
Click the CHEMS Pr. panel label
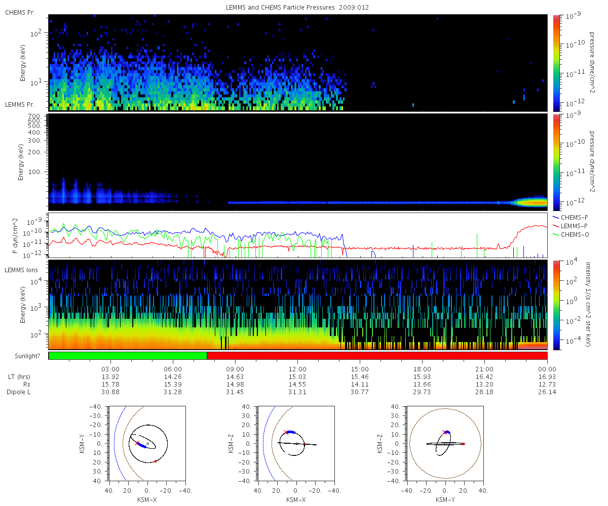click(x=20, y=13)
